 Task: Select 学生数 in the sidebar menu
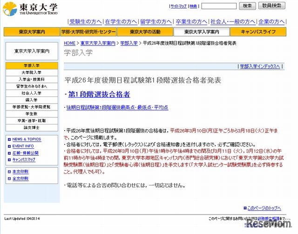tap(32, 114)
